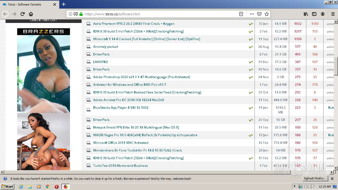Dismiss the Firefox refresh notification bar
The height and width of the screenshot is (190, 338).
(332, 179)
